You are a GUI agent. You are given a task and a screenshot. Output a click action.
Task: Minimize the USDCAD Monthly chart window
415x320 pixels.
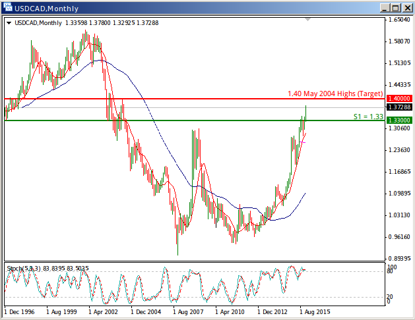pos(385,8)
